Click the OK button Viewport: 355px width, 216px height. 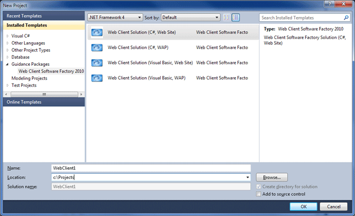(303, 207)
